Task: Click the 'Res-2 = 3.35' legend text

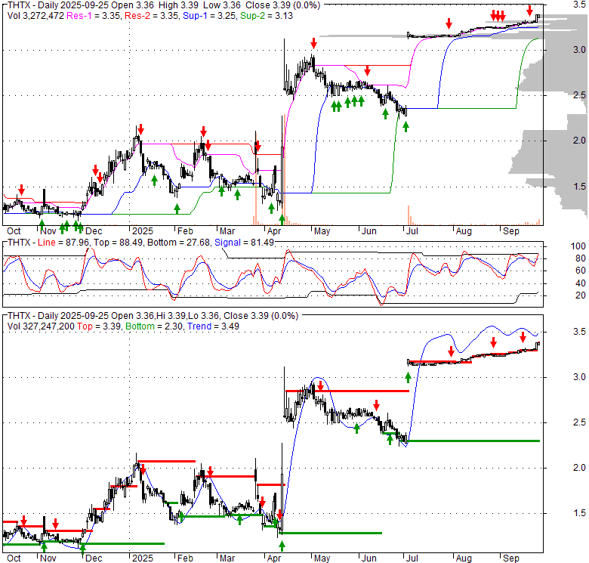Action: (x=150, y=16)
